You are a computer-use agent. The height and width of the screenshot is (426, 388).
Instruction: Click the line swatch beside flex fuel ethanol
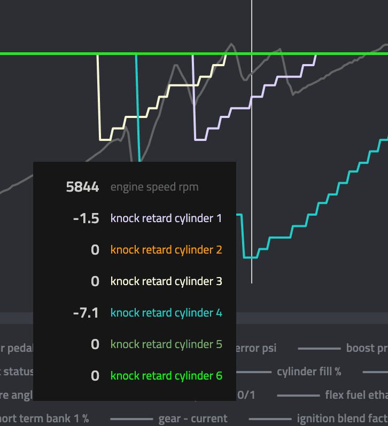(298, 396)
